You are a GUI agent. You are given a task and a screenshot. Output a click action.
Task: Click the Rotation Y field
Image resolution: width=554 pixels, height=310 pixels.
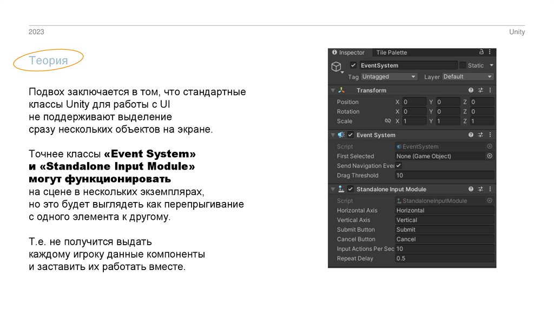[x=447, y=111]
